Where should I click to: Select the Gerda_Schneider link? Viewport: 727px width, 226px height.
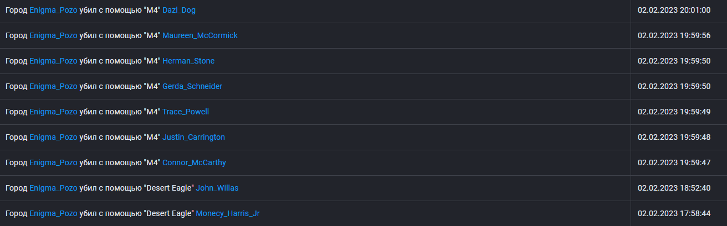(192, 86)
